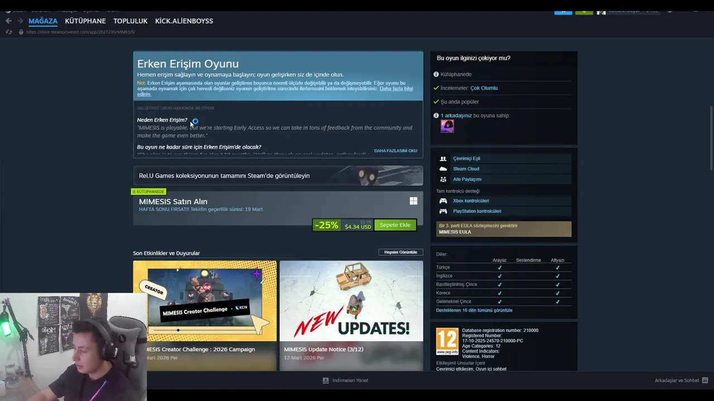Go back with the left arrow

(8, 21)
